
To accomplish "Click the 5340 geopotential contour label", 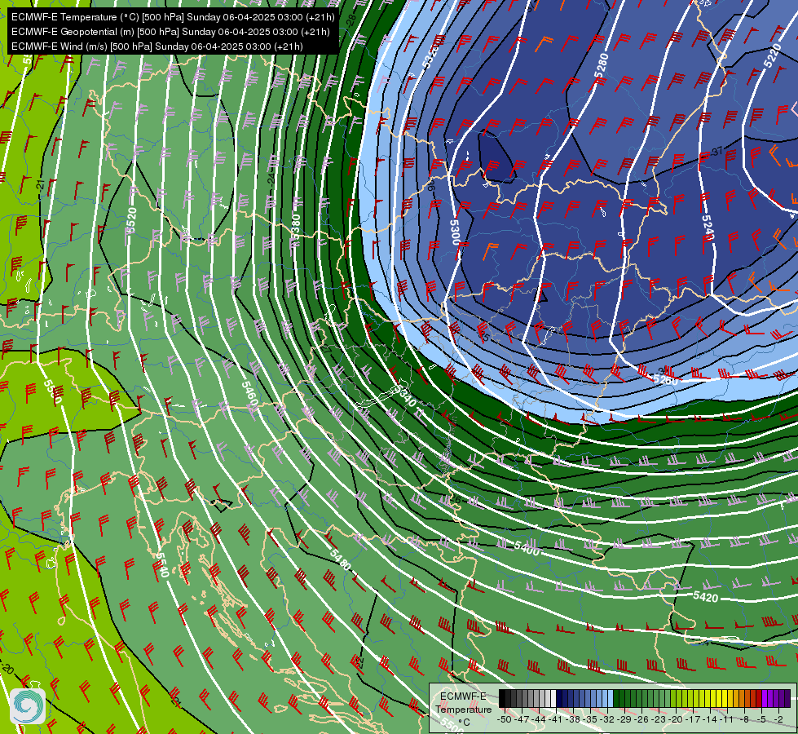I will [405, 396].
